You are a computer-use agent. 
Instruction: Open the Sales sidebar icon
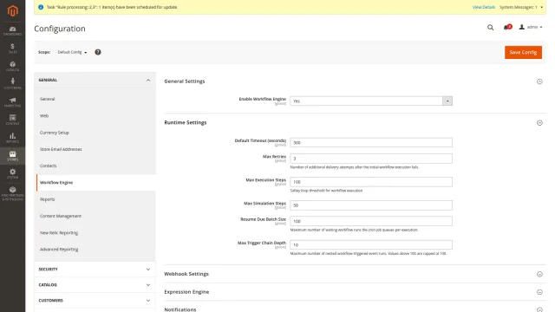tap(13, 49)
